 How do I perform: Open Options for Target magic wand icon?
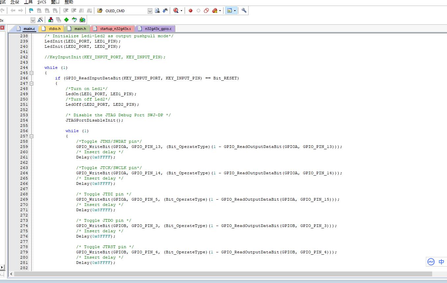click(41, 20)
